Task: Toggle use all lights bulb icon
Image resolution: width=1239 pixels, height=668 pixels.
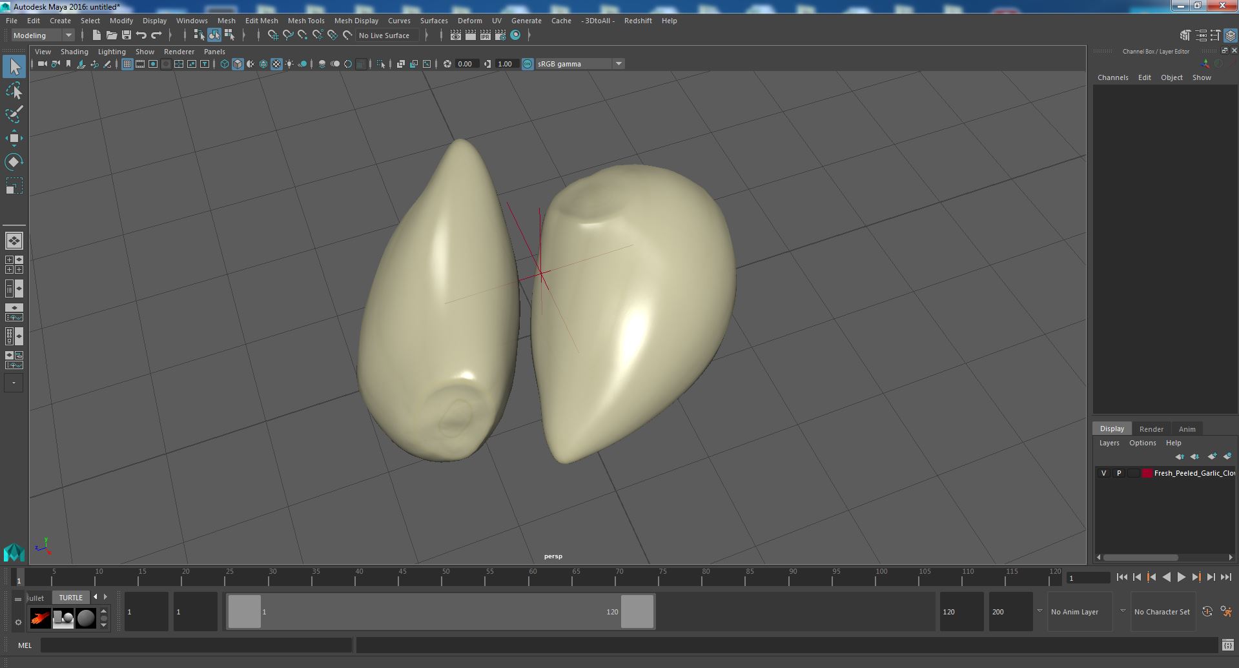Action: (x=289, y=64)
